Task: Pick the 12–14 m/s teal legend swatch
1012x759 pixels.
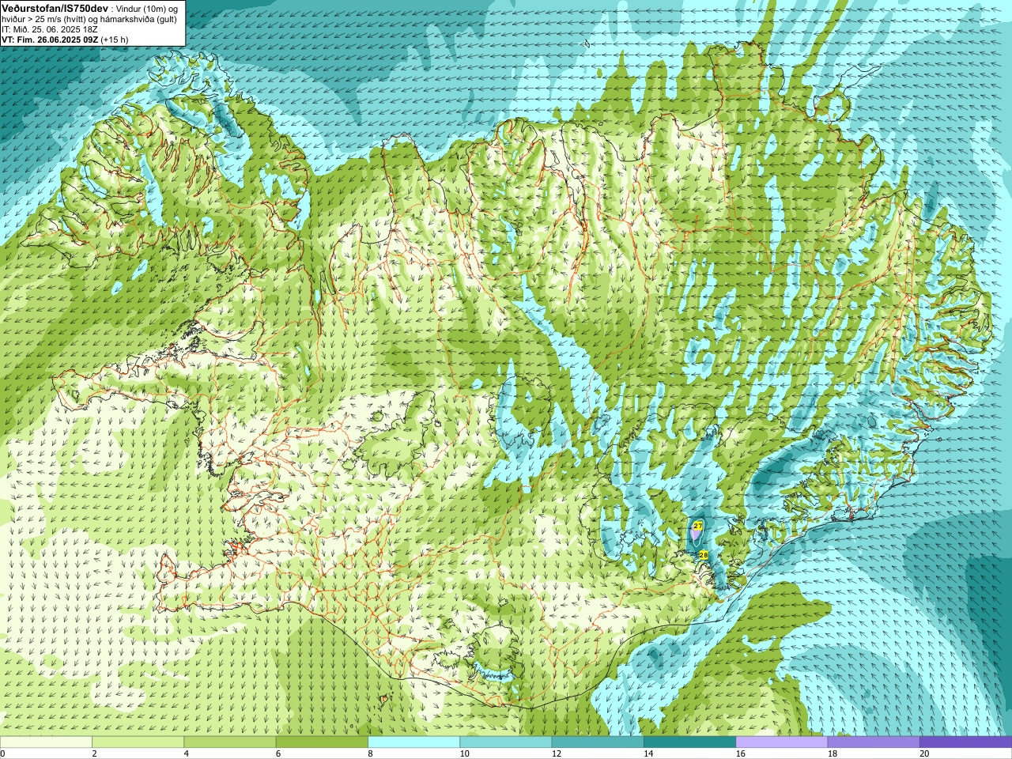Action: [597, 742]
